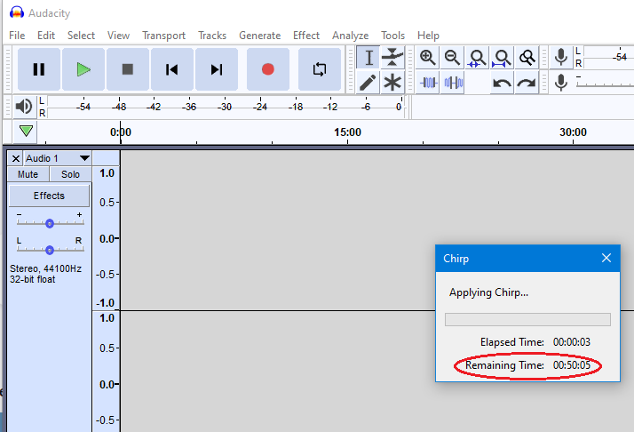Viewport: 634px width, 432px height.
Task: Select the Multi-tool asterisk
Action: tap(392, 83)
